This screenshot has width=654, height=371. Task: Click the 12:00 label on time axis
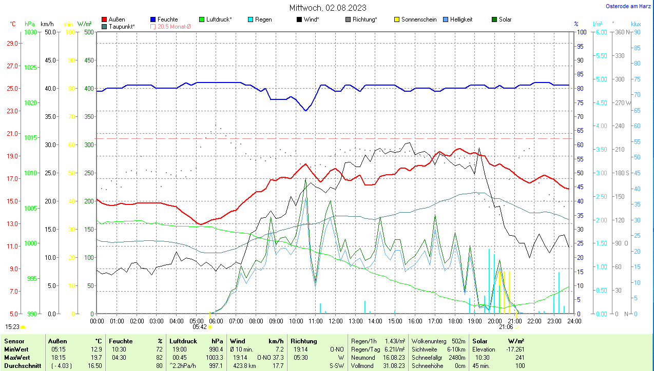335,321
